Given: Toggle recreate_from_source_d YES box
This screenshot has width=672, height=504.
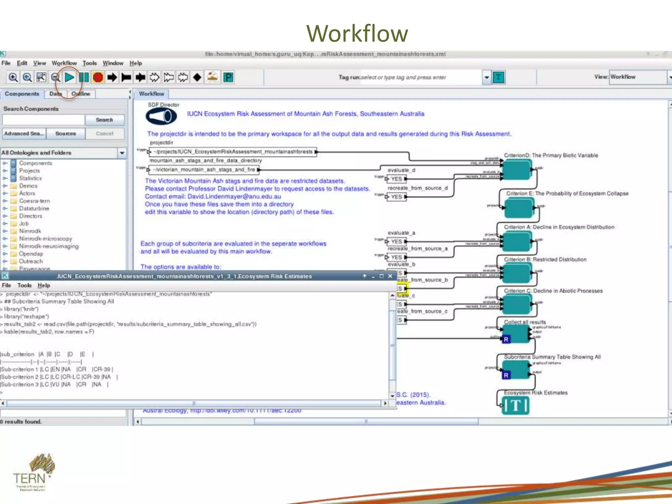Looking at the screenshot, I should point(396,197).
